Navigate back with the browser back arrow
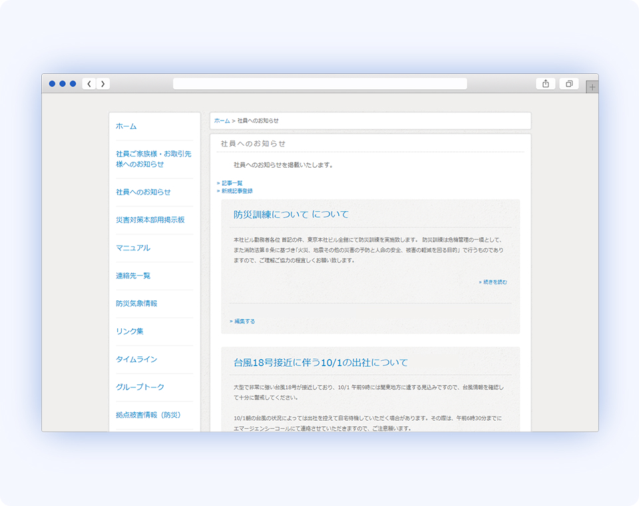Screen dimensions: 639x506 click(89, 83)
